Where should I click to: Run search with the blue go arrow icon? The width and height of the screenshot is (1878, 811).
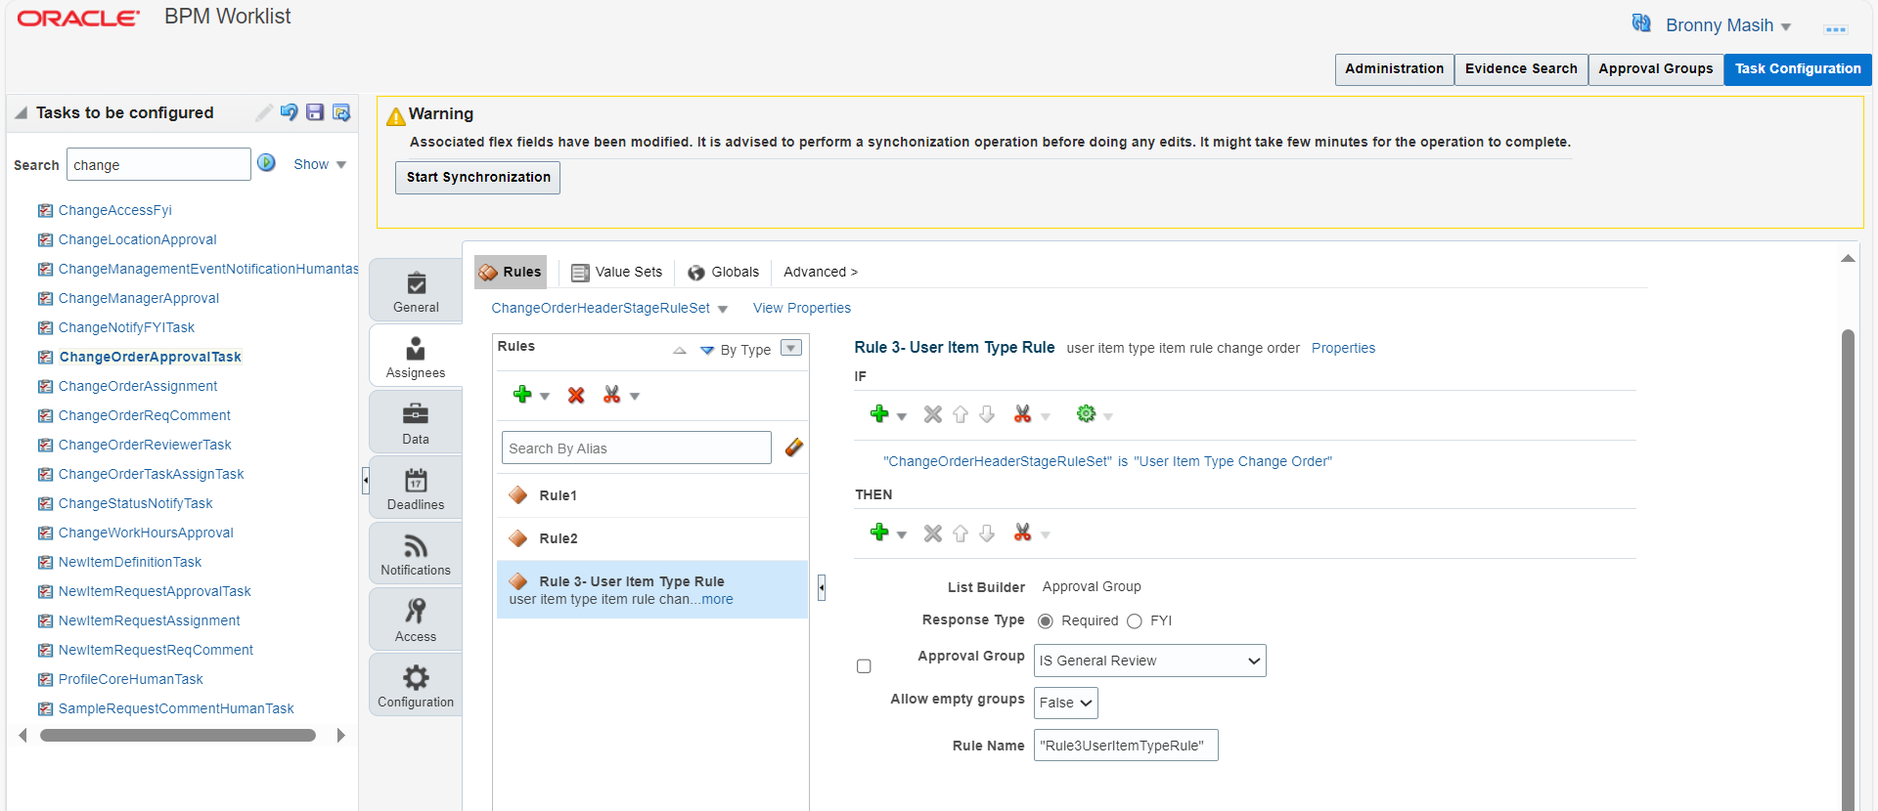pyautogui.click(x=266, y=162)
